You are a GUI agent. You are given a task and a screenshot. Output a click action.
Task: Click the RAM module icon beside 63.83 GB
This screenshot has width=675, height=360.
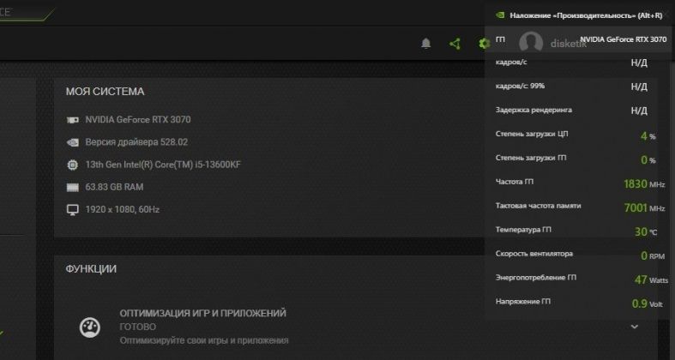pos(73,187)
